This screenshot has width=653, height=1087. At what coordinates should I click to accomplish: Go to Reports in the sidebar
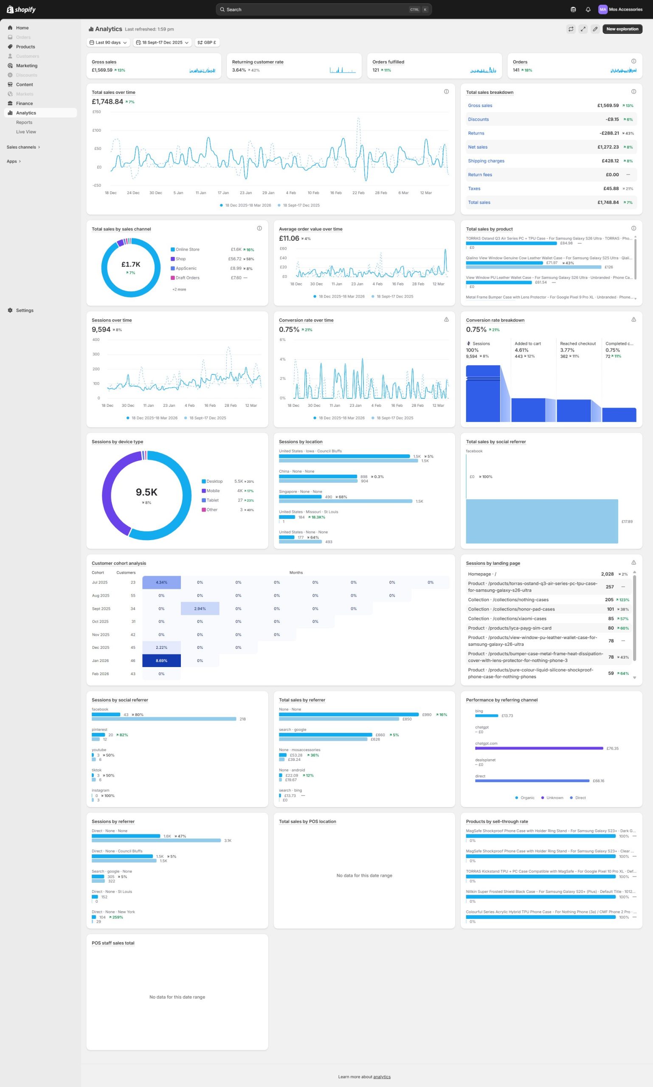[x=24, y=122]
